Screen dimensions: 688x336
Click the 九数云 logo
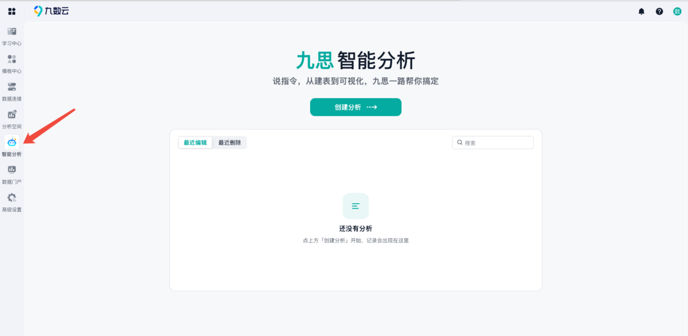click(51, 11)
